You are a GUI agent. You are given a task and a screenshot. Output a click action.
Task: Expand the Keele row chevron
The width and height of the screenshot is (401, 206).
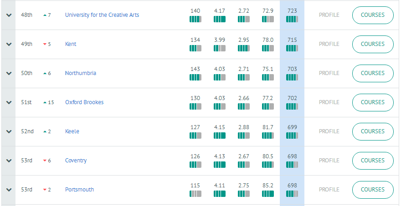pos(9,131)
